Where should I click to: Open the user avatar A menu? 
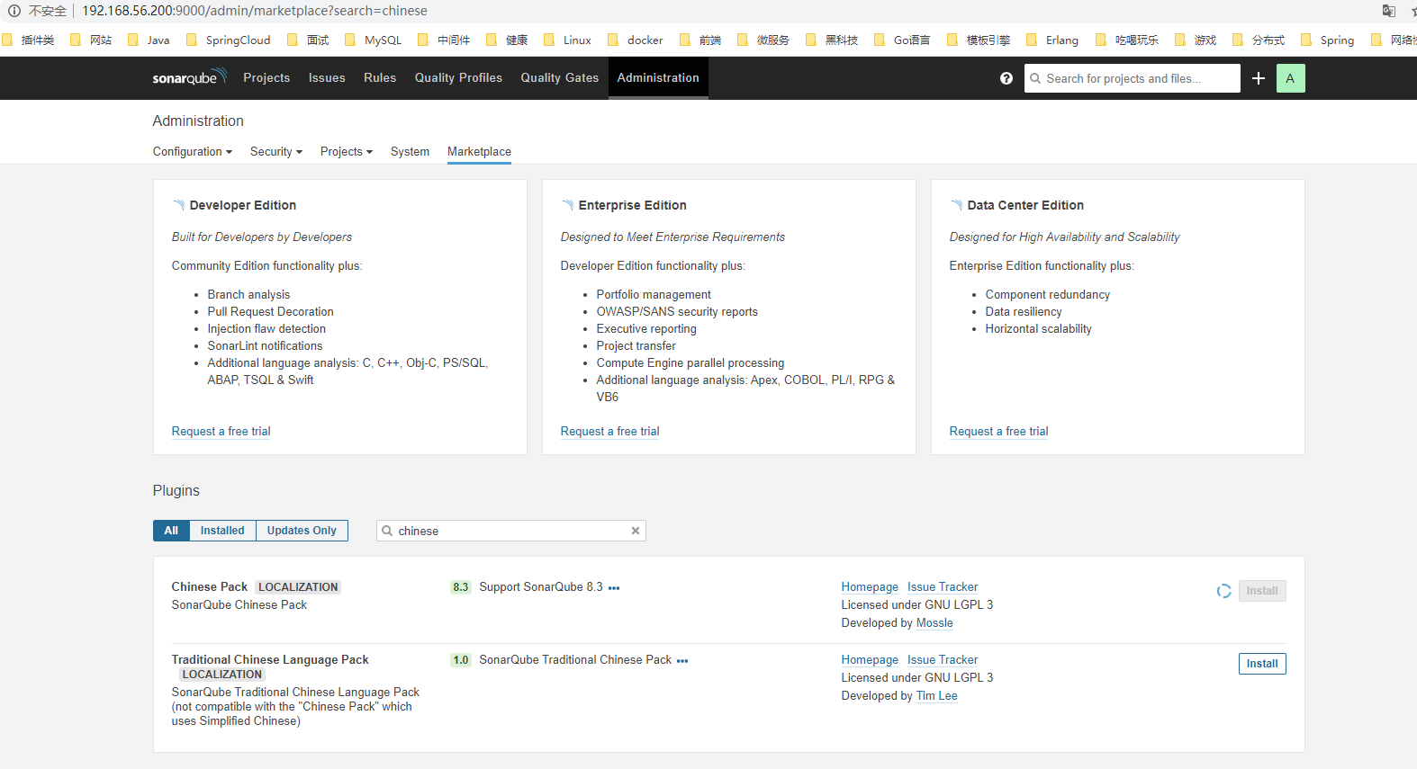pos(1290,78)
